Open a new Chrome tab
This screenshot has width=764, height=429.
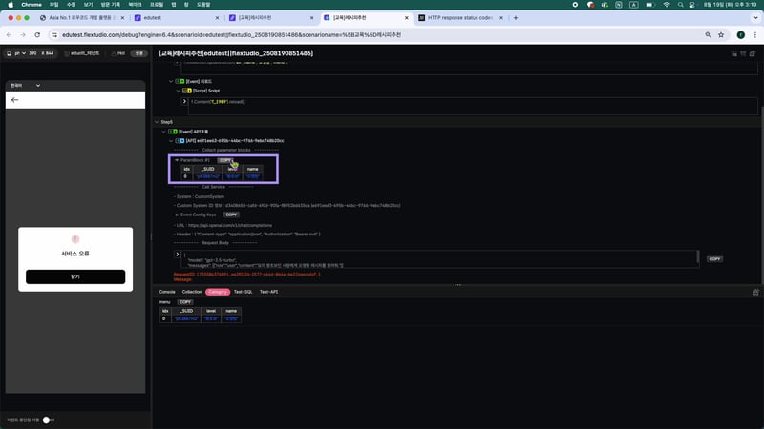[x=516, y=17]
